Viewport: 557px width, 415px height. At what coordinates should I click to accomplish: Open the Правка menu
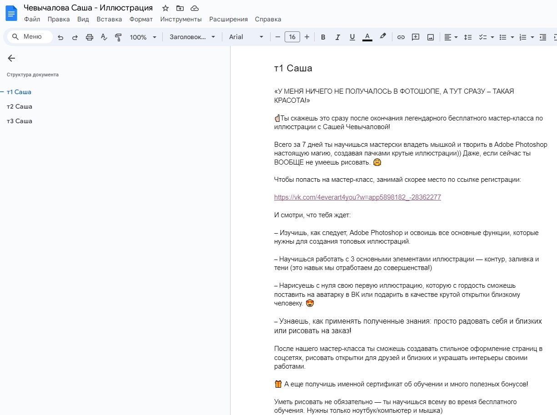pos(59,19)
